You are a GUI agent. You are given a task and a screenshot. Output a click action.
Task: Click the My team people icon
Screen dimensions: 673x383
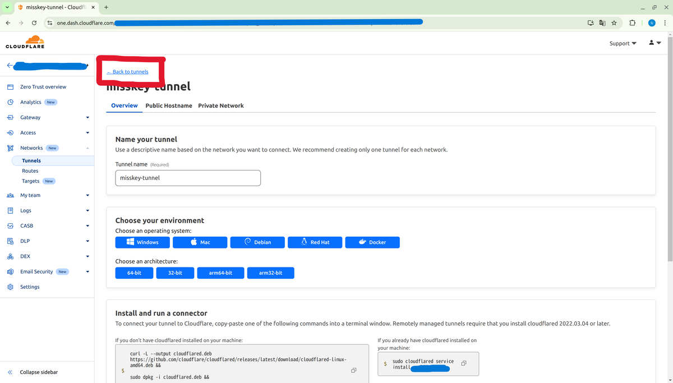[10, 195]
